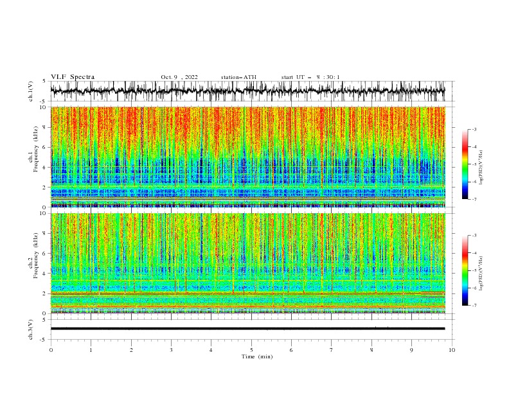Click the ch.2 color bar '-7' label

coord(474,305)
